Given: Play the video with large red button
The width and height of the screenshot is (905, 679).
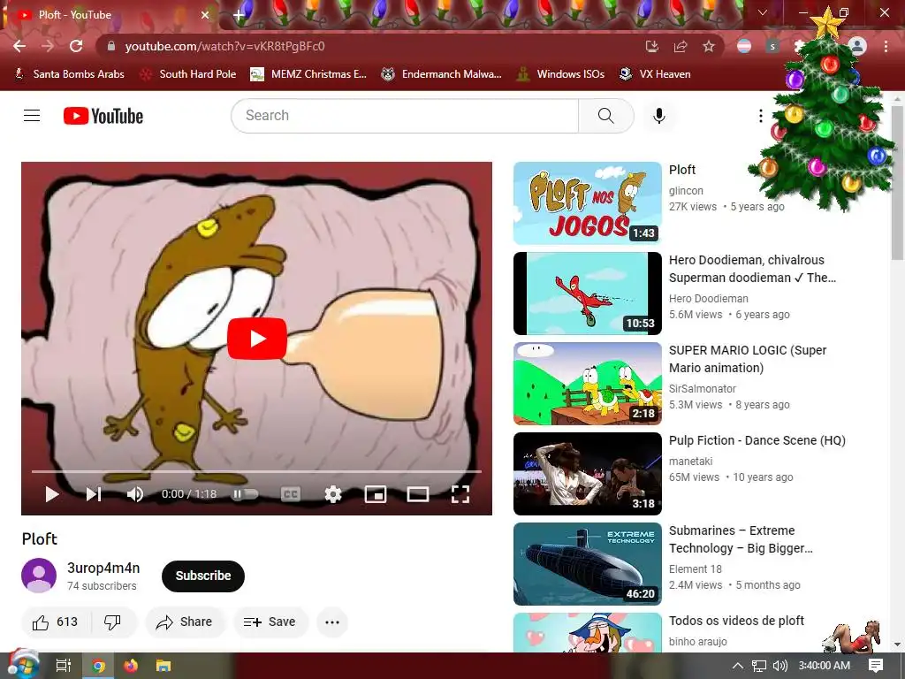Looking at the screenshot, I should tap(257, 339).
